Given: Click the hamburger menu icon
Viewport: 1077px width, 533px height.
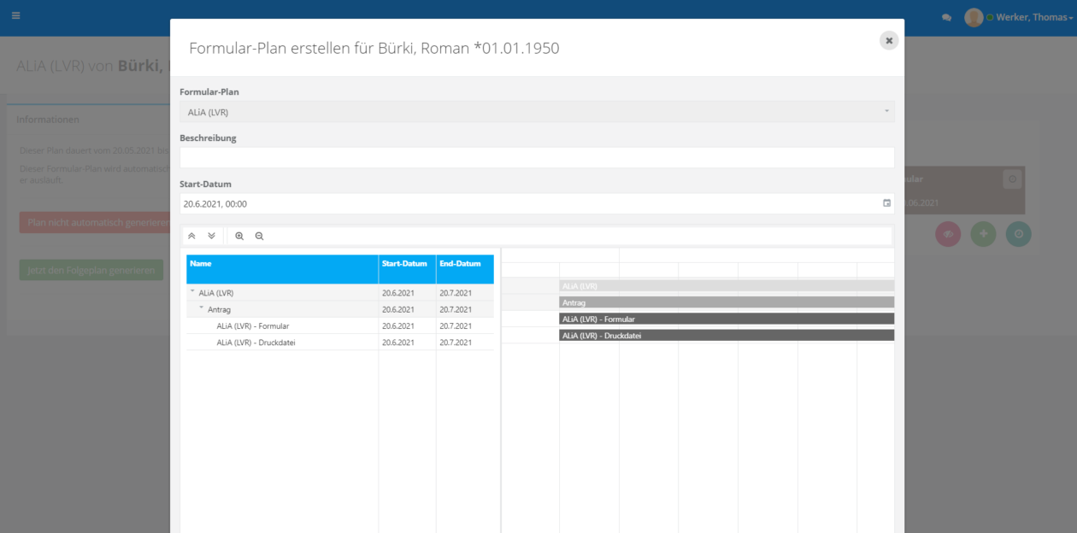Looking at the screenshot, I should click(x=15, y=16).
